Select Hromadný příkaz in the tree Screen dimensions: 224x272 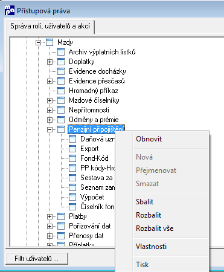click(x=93, y=91)
